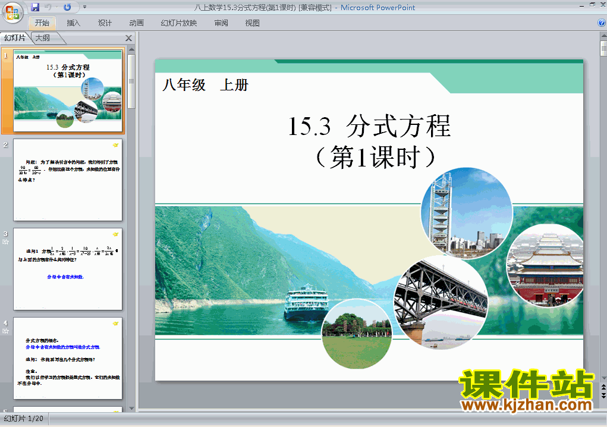Expand the Customize Quick Access Toolbar dropdown
This screenshot has height=427, width=607.
(x=85, y=7)
